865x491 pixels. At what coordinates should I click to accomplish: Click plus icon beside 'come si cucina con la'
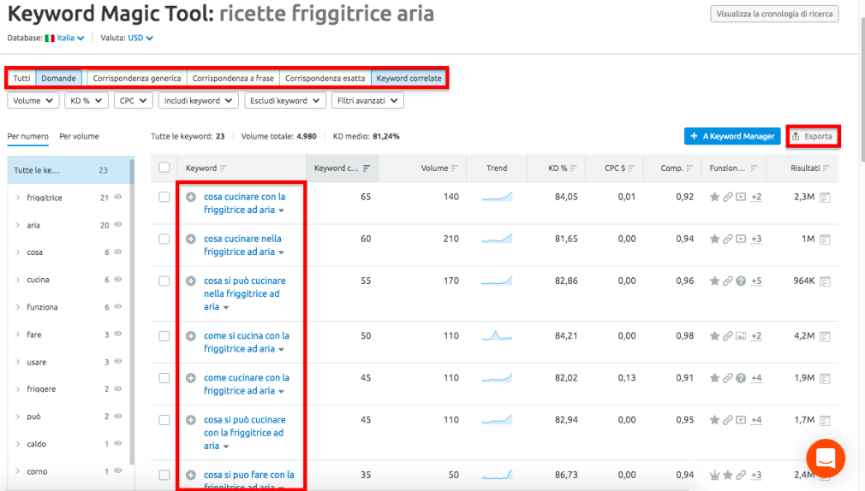[x=191, y=336]
